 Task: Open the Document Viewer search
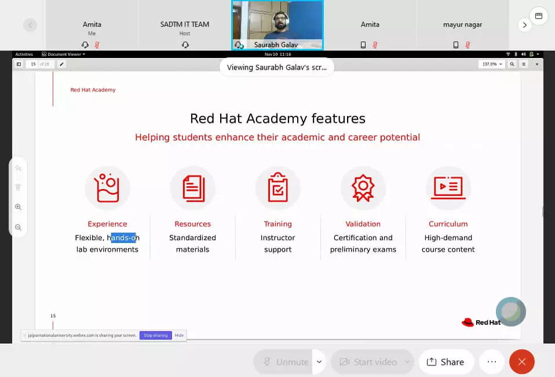click(512, 64)
